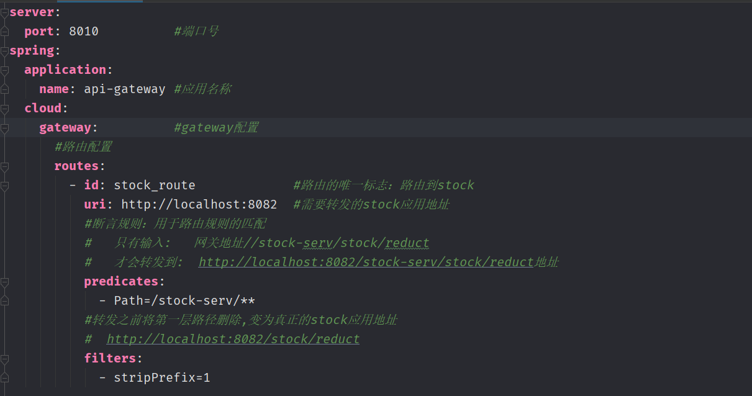
Task: Click fold-end marker beside the port line
Action: [4, 31]
